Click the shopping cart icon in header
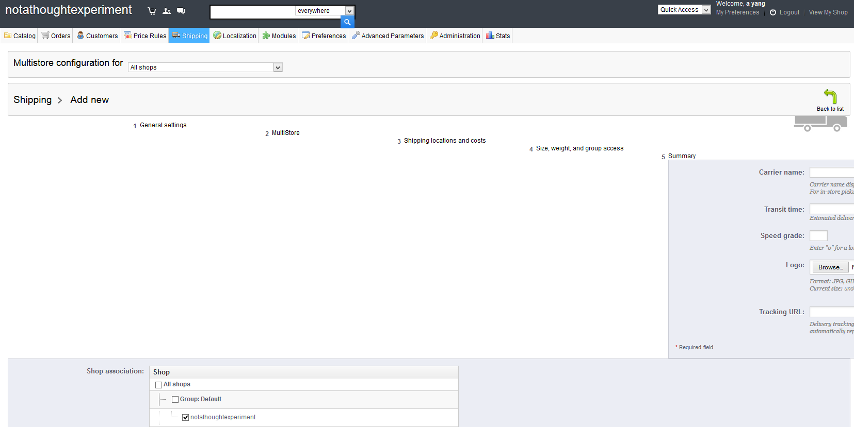854x427 pixels. point(152,11)
